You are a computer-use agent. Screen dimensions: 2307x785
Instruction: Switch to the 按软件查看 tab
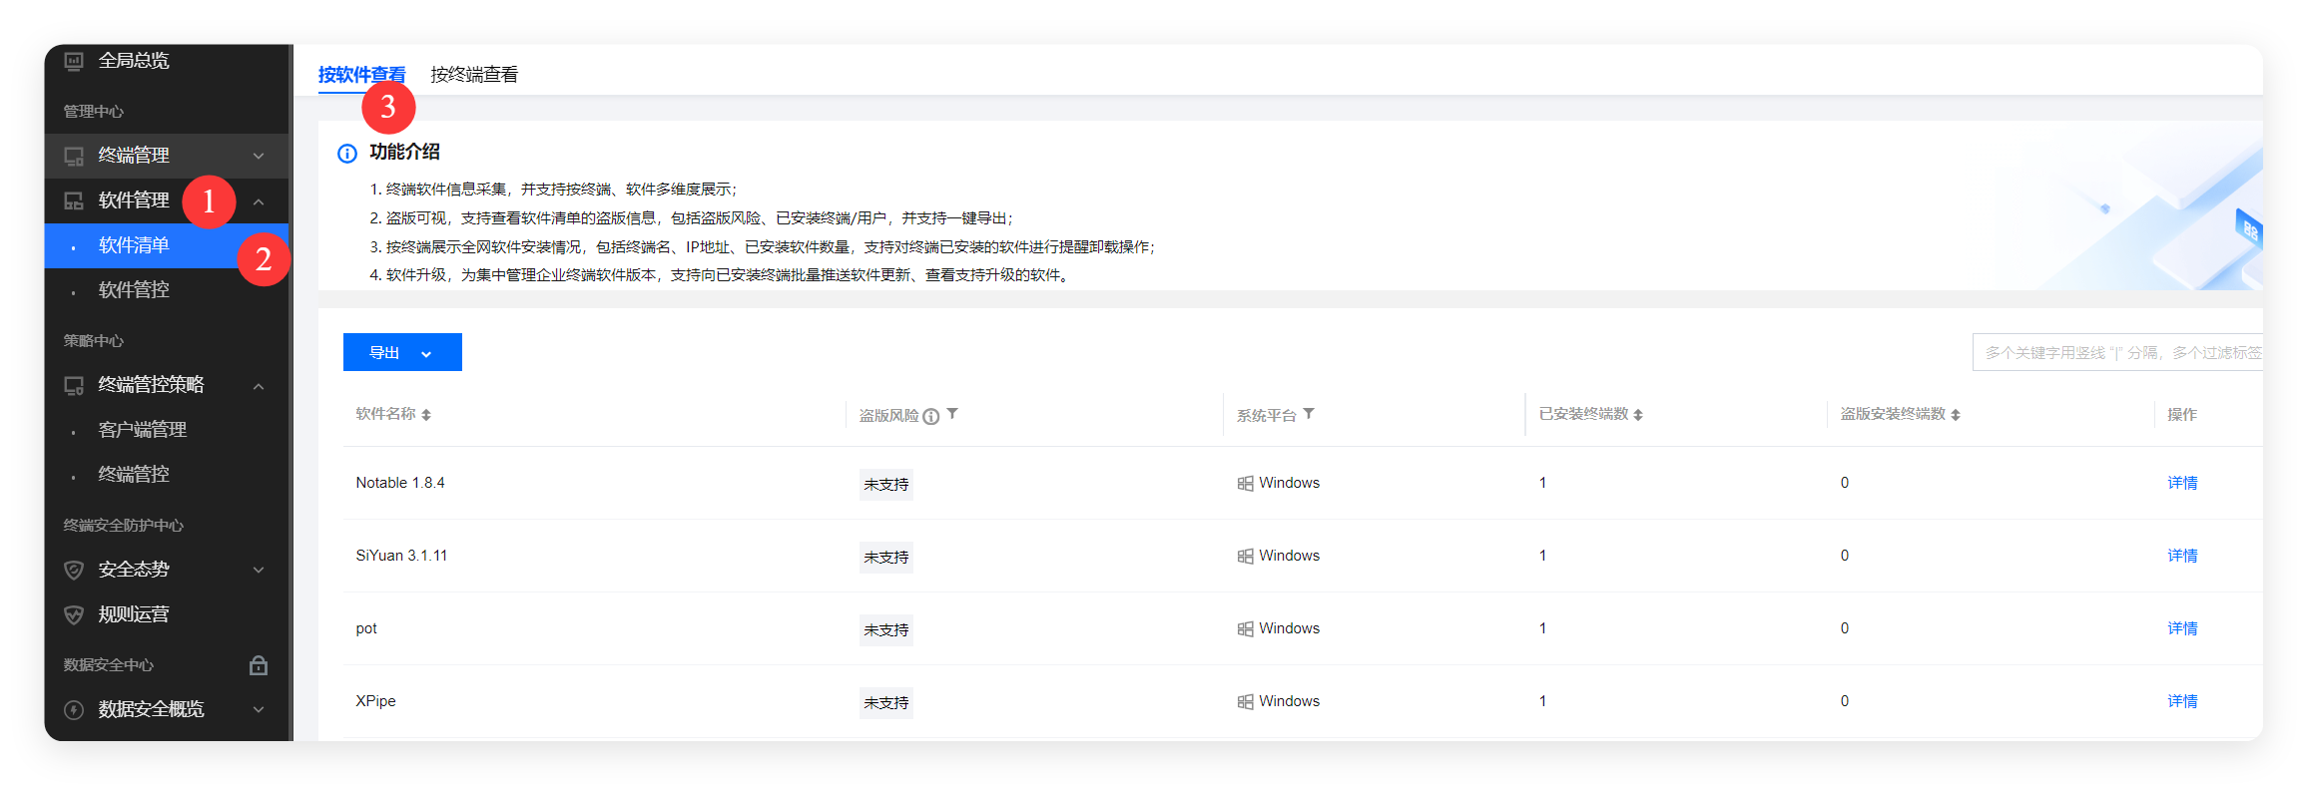click(361, 75)
